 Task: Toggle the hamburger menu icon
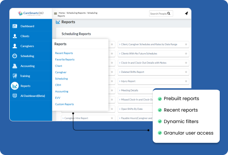56,14
